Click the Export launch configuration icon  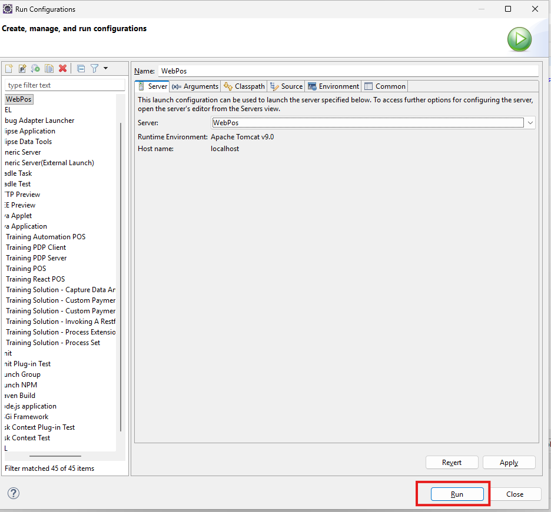click(36, 69)
